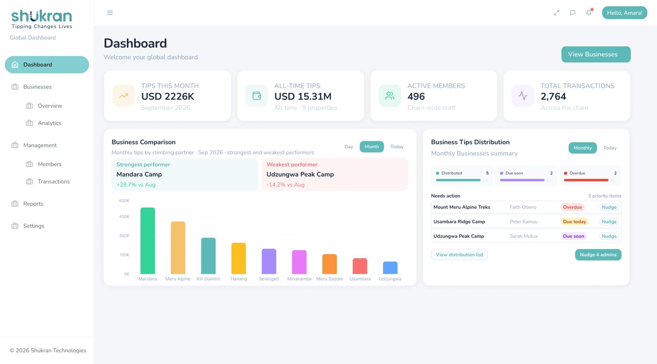Screen dimensions: 657x364
Task: Click the icon beside Management
Action: (x=15, y=145)
